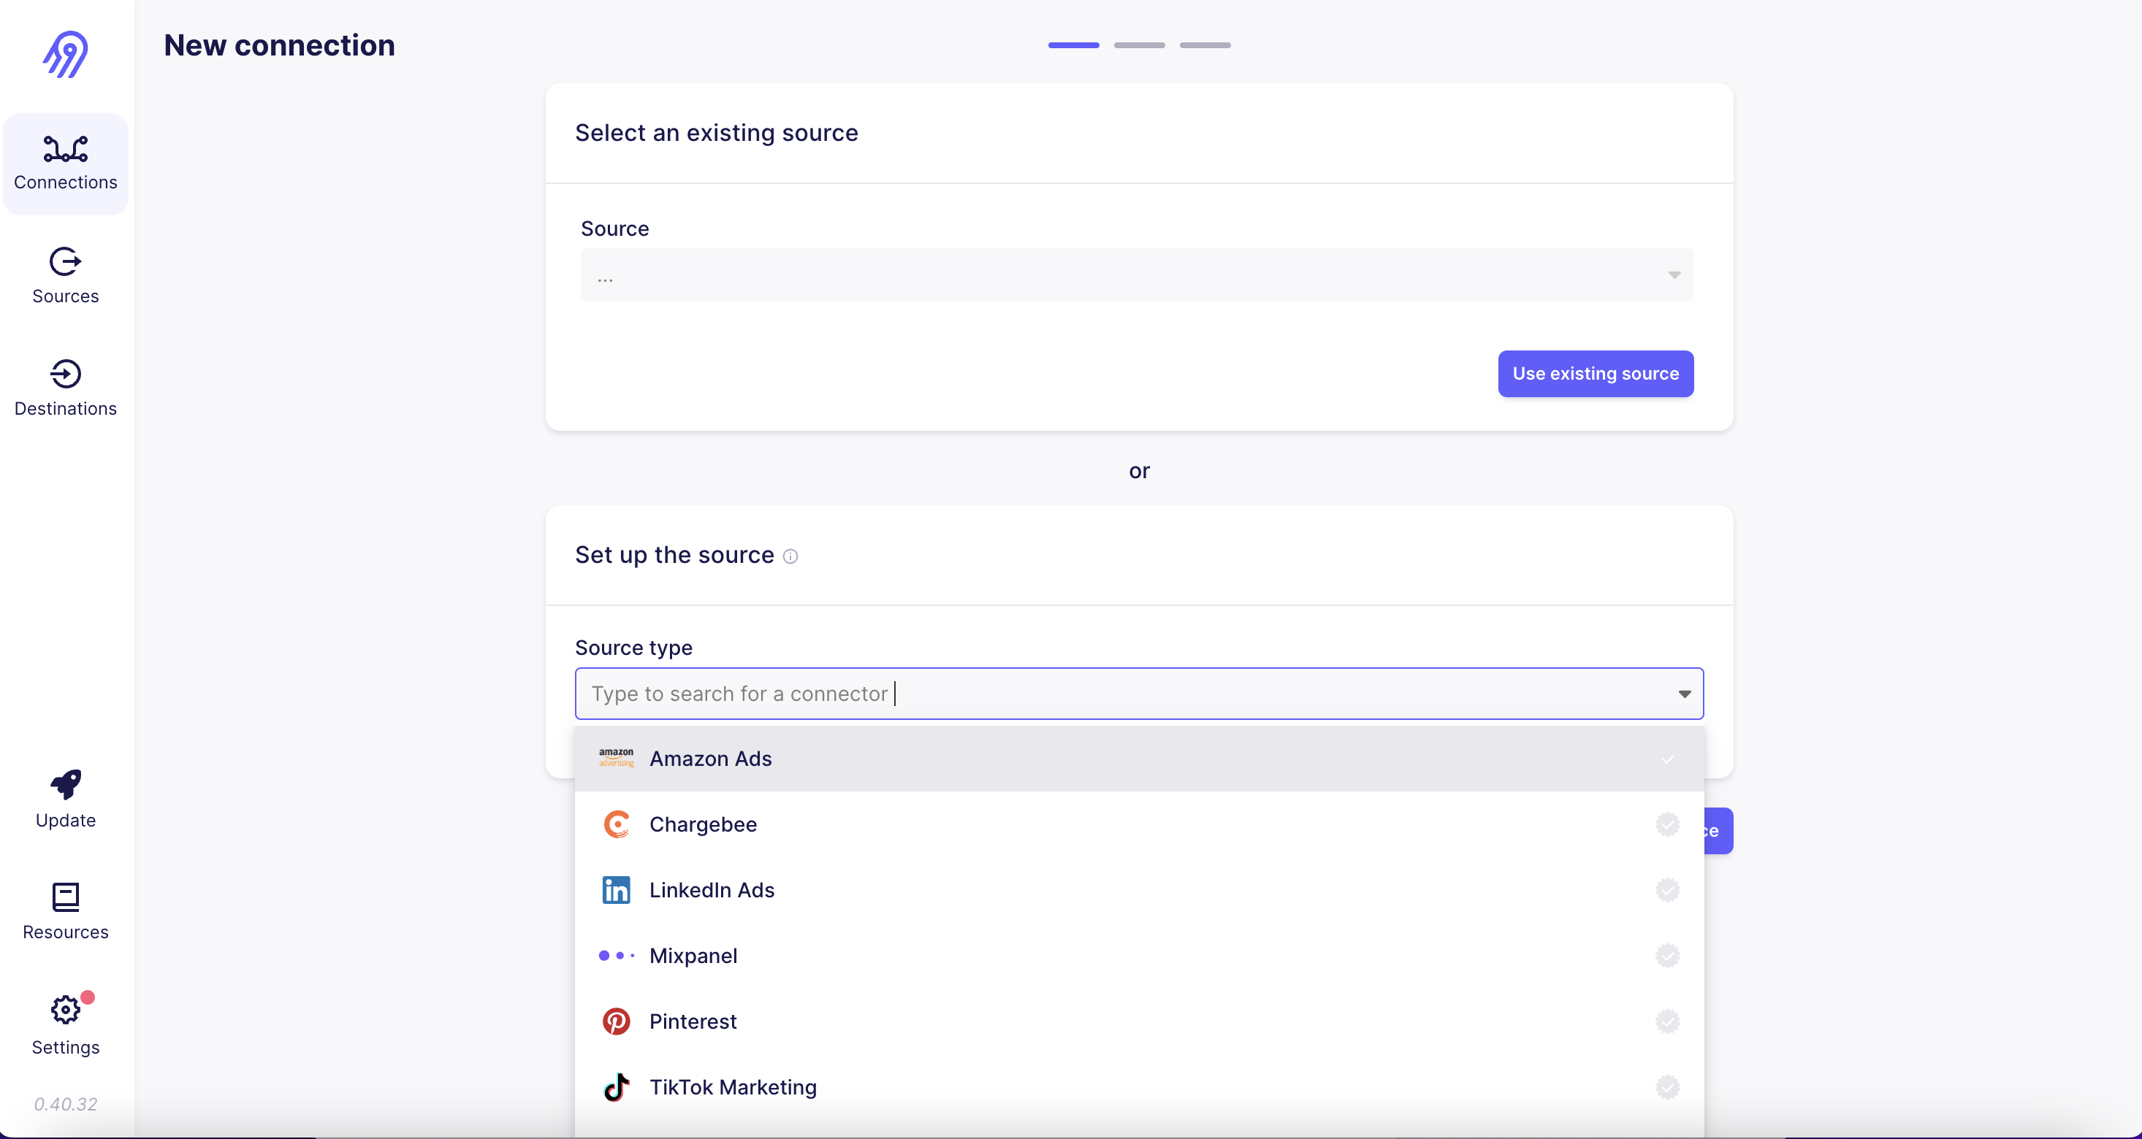This screenshot has height=1139, width=2142.
Task: Open Settings gear icon
Action: pos(66,1009)
